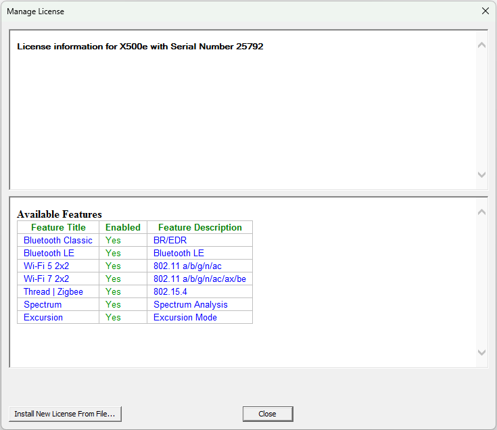The width and height of the screenshot is (497, 430).
Task: Click Yes in the Wi-Fi 5 2x2 row
Action: coord(113,266)
